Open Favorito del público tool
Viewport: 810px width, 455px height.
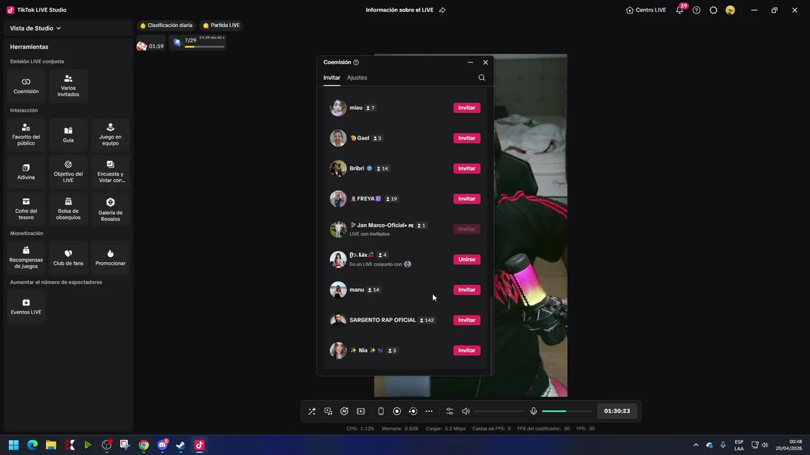click(x=26, y=135)
